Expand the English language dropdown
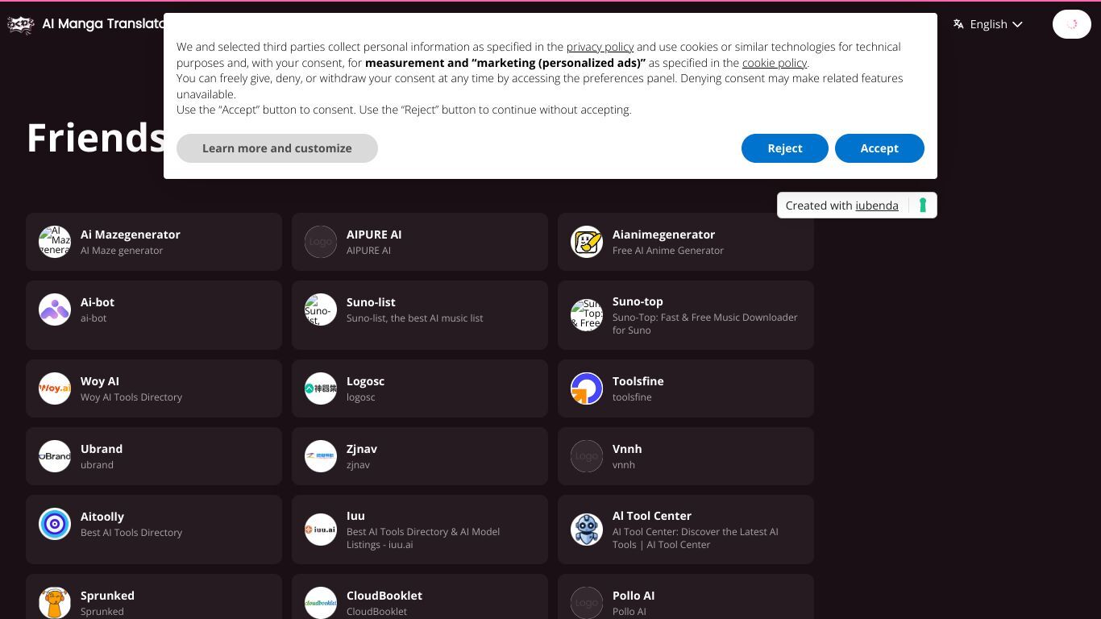 (x=988, y=24)
